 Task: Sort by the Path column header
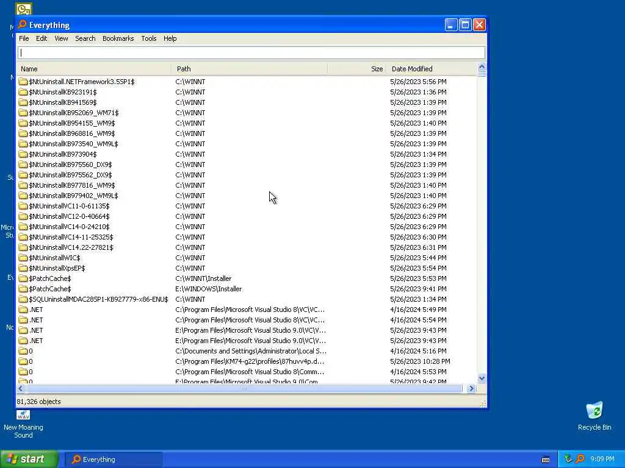(250, 69)
